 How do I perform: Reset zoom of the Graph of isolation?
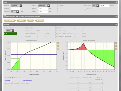(116, 49)
